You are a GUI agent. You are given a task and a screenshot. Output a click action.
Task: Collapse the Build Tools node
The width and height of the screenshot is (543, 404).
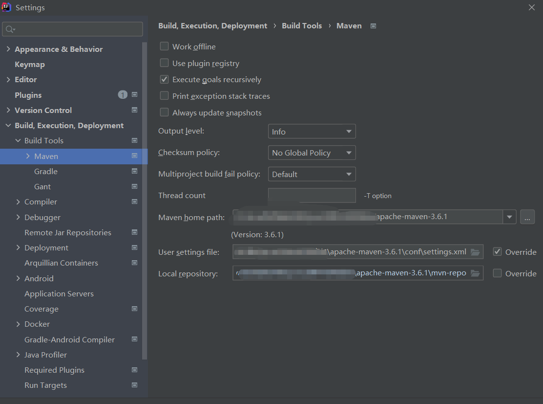point(18,140)
